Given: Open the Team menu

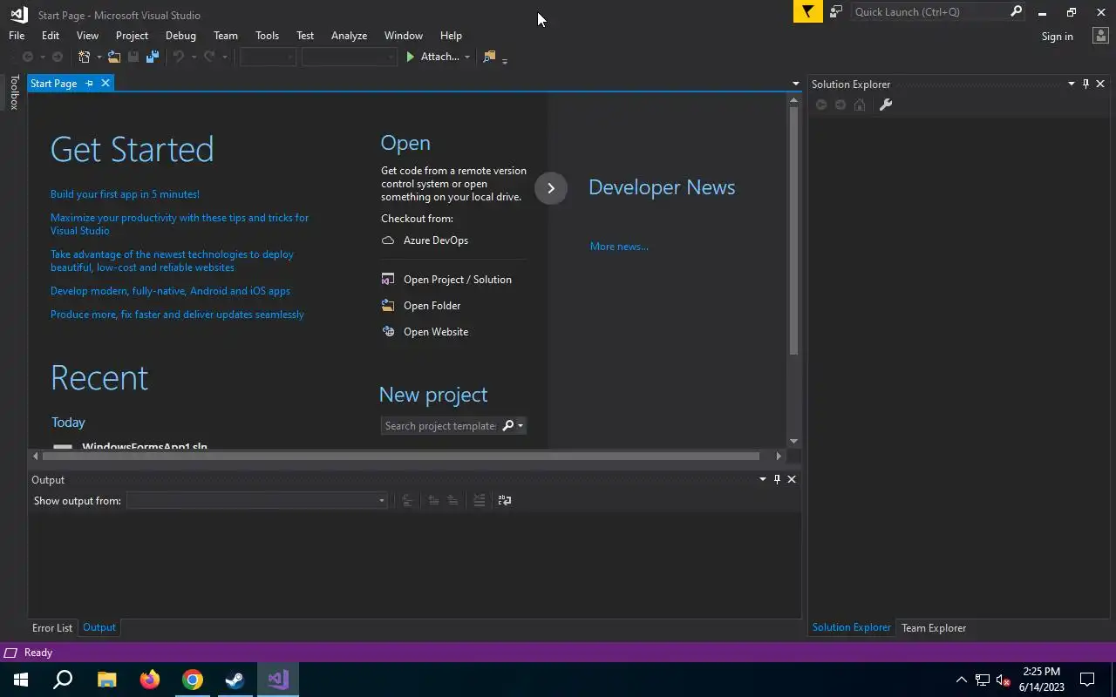Looking at the screenshot, I should click(226, 36).
